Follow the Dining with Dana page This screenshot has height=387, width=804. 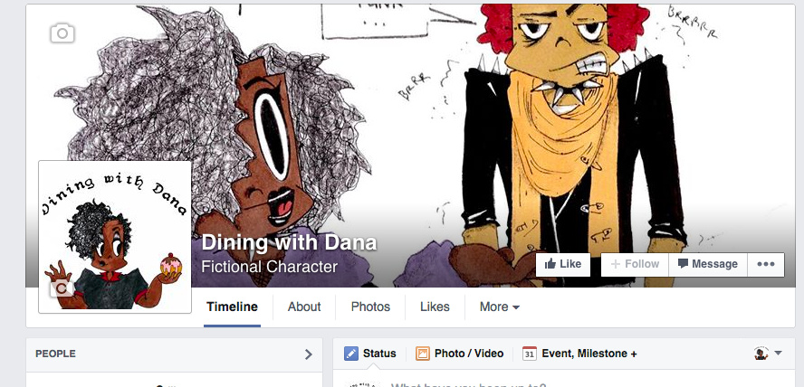(x=635, y=264)
